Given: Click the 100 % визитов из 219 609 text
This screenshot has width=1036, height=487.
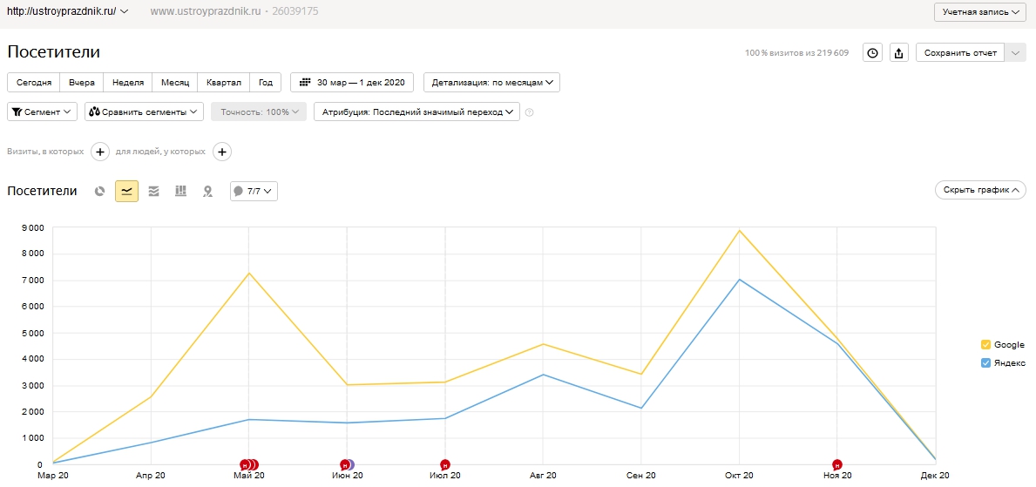Looking at the screenshot, I should pos(796,53).
